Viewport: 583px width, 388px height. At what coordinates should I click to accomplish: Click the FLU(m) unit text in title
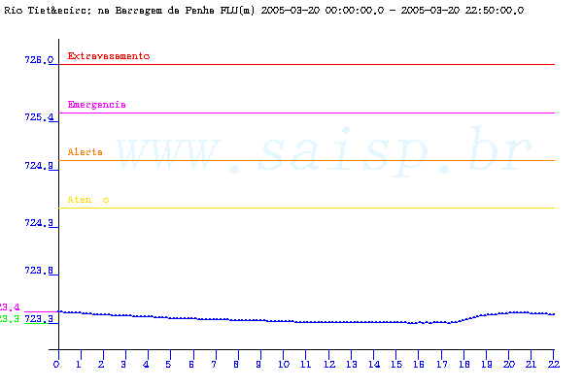237,11
